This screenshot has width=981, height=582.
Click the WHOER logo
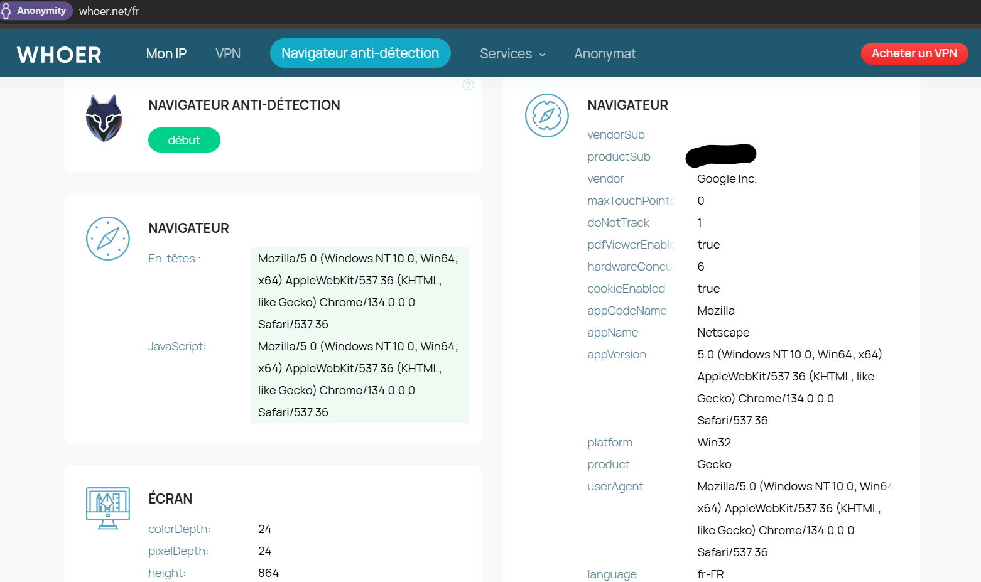[59, 55]
